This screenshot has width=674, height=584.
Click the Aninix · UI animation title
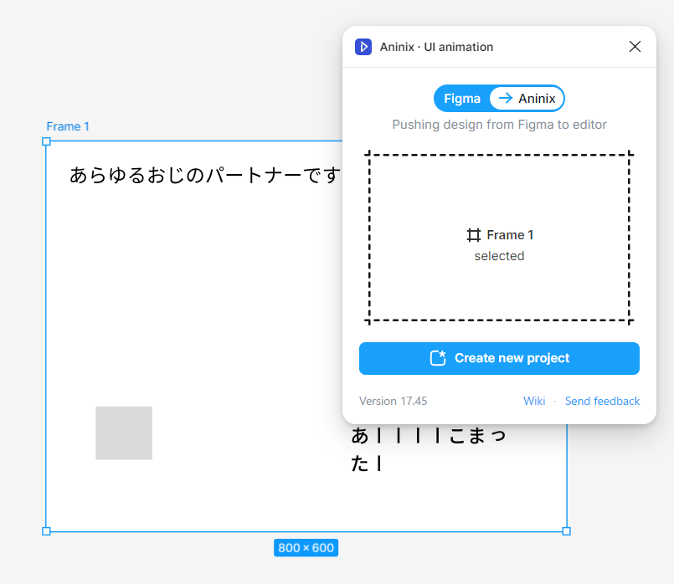coord(436,47)
